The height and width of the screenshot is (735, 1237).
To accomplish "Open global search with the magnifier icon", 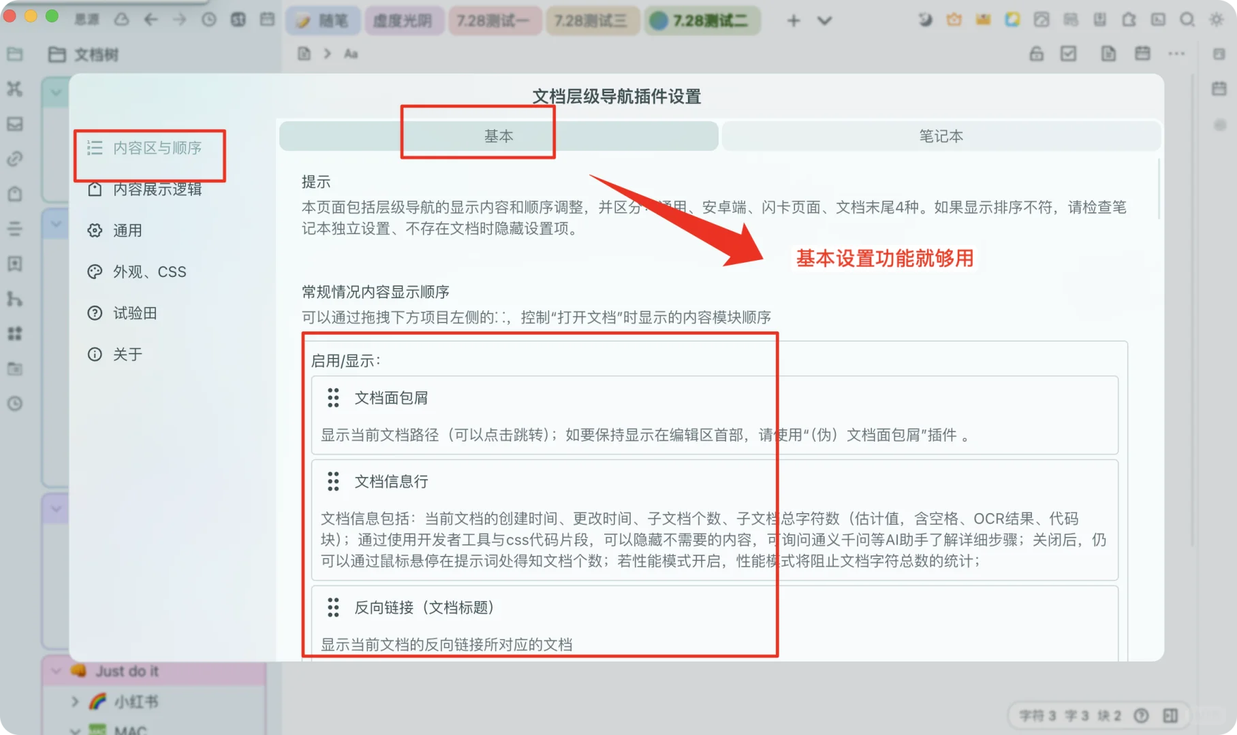I will point(1187,20).
